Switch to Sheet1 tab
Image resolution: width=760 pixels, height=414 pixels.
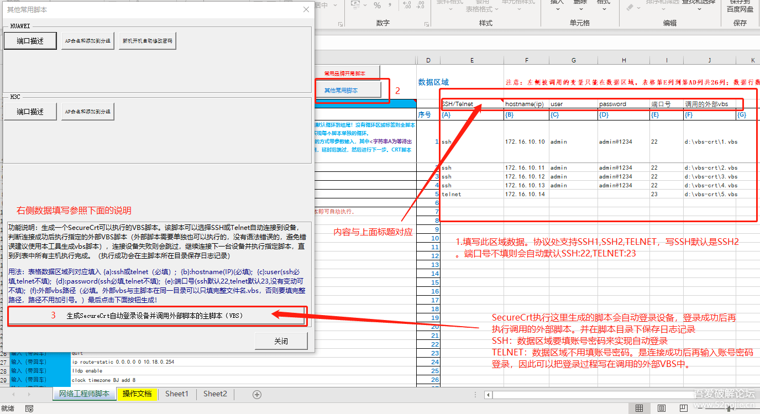pos(177,394)
